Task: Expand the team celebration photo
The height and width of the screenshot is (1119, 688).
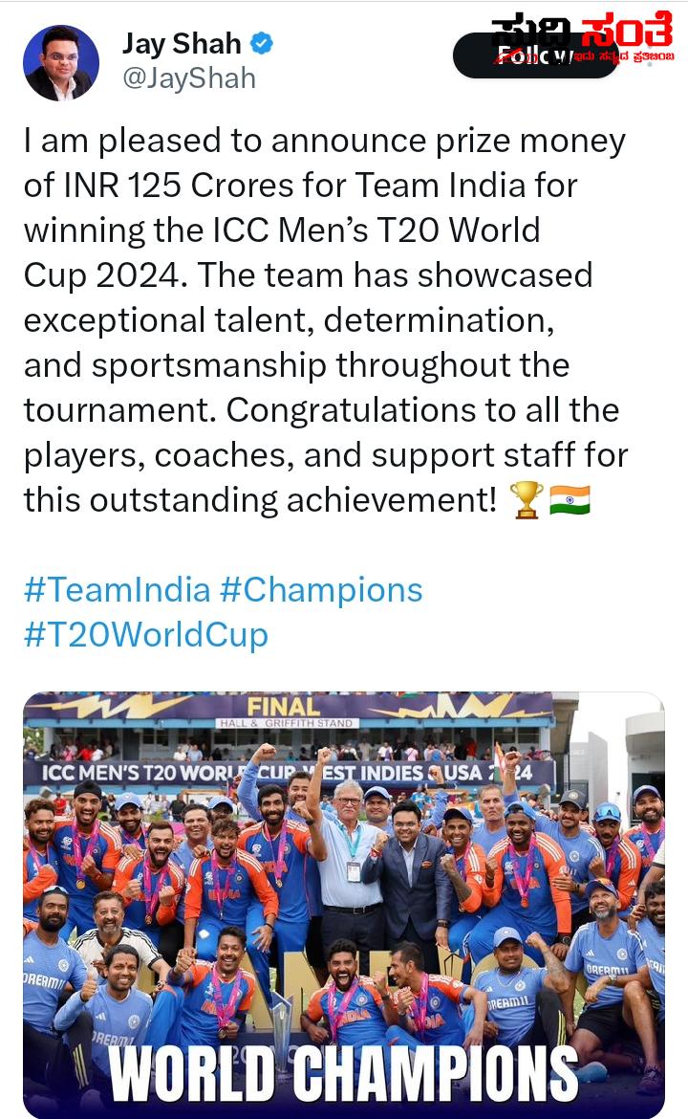Action: point(344,905)
